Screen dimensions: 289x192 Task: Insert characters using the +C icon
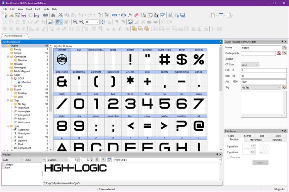pos(100,15)
